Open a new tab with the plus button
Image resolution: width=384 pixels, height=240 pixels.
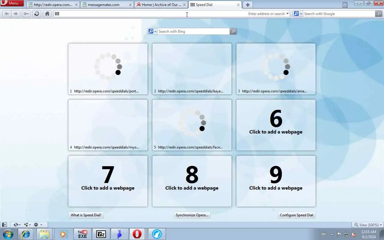point(247,5)
